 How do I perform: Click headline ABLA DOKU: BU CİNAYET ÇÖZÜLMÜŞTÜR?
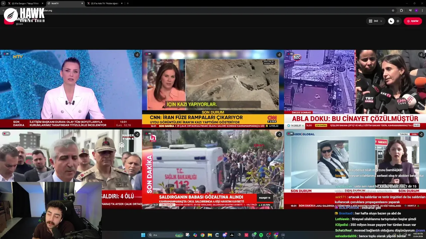click(x=355, y=119)
